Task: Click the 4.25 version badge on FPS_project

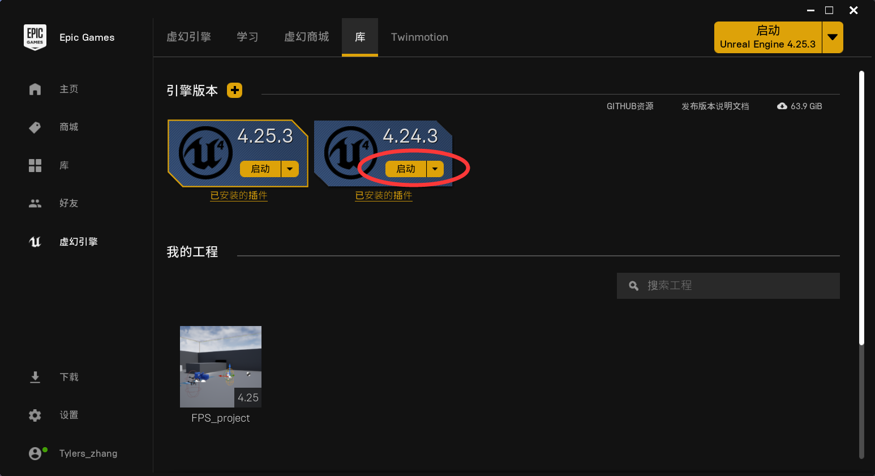Action: 248,398
